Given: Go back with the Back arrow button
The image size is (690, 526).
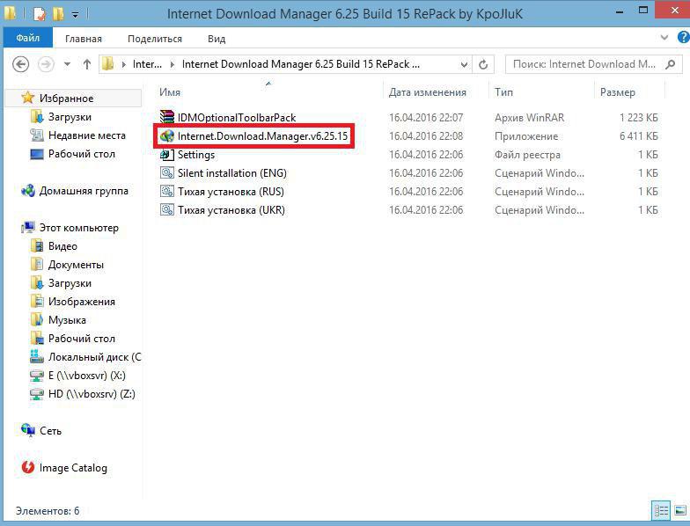Looking at the screenshot, I should (21, 64).
